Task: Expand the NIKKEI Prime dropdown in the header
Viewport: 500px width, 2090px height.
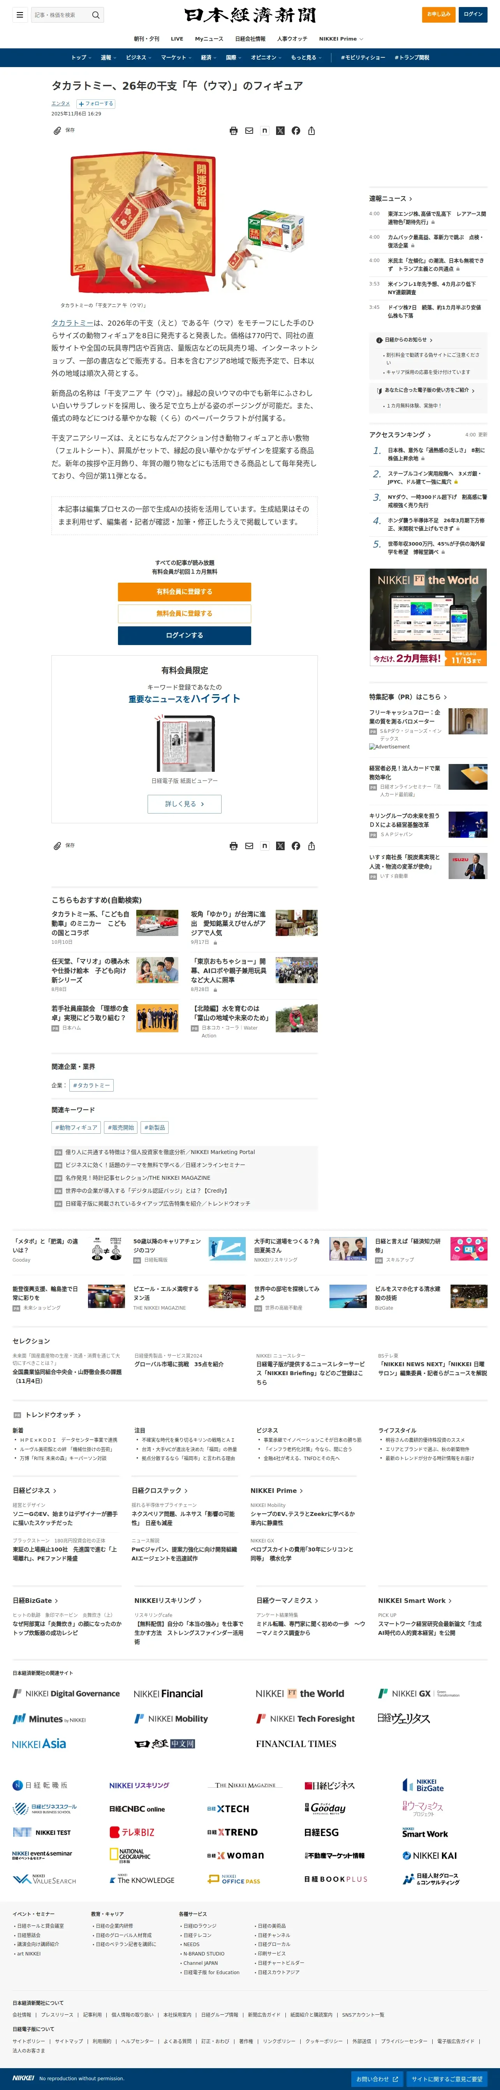Action: [340, 39]
